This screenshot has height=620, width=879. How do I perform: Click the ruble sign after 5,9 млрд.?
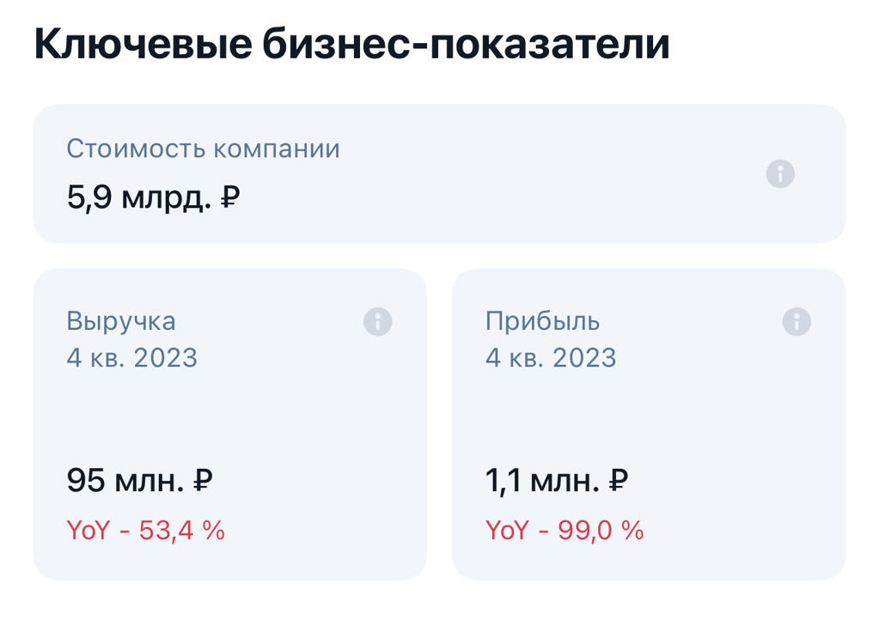click(x=230, y=199)
